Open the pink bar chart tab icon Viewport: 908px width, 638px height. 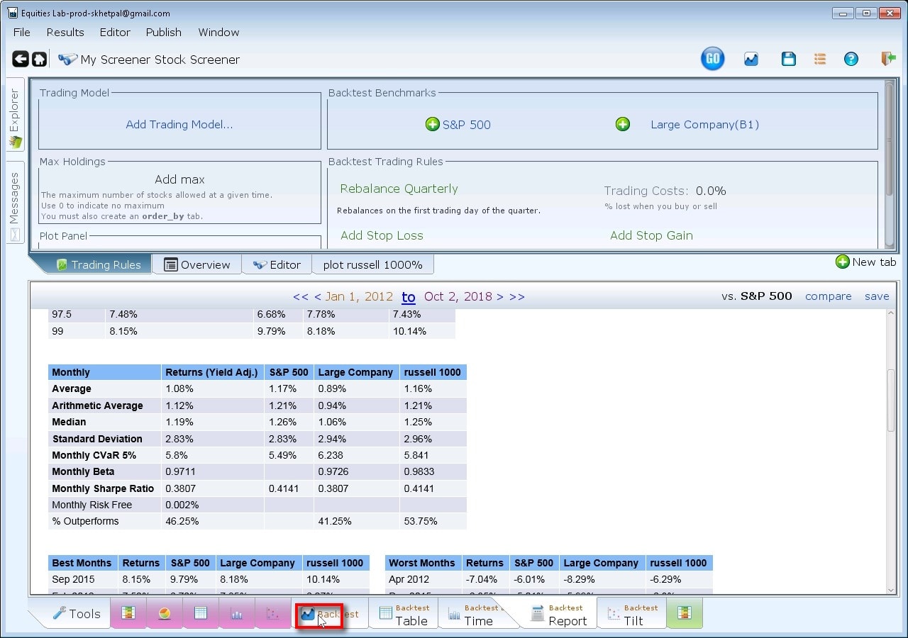pyautogui.click(x=237, y=613)
